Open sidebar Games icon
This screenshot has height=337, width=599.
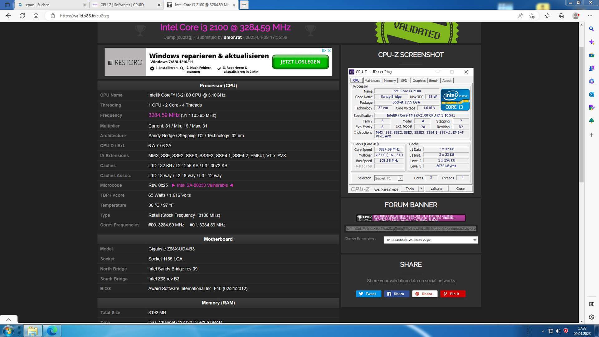point(591,68)
